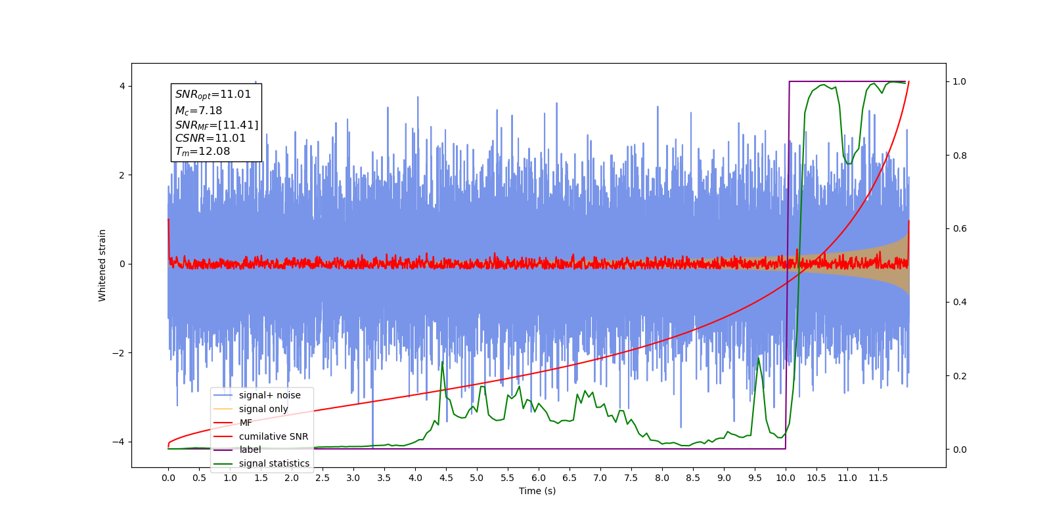
Task: Click the right y-axis tick label 1.0
Action: 960,82
